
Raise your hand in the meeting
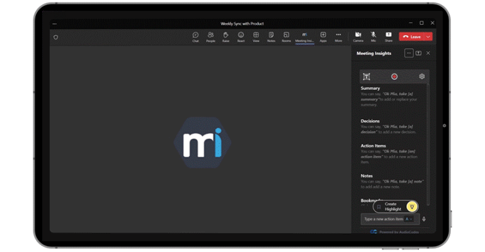point(225,37)
